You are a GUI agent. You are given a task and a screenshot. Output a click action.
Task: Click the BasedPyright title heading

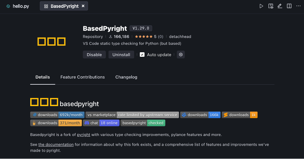click(x=105, y=29)
